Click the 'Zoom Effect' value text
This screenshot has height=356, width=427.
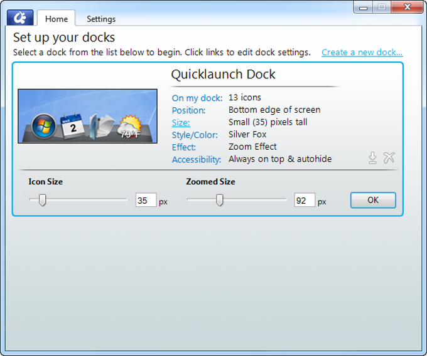(x=252, y=147)
